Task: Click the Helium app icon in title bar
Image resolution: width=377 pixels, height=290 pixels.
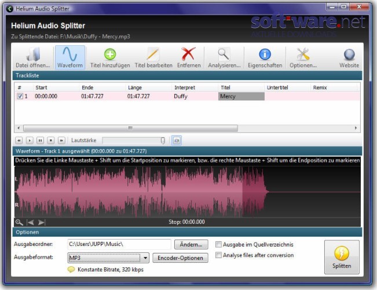Action: (10, 9)
